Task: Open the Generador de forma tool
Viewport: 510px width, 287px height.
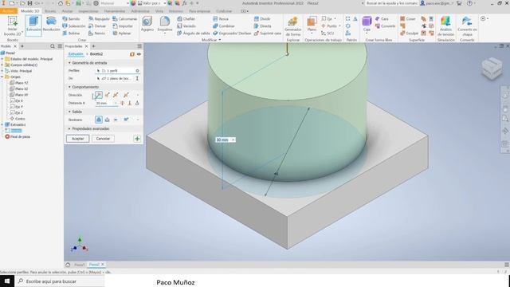Action: (x=292, y=26)
